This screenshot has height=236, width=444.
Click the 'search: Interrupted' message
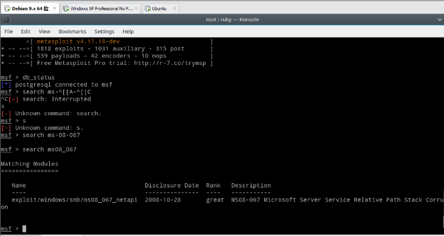click(x=56, y=99)
